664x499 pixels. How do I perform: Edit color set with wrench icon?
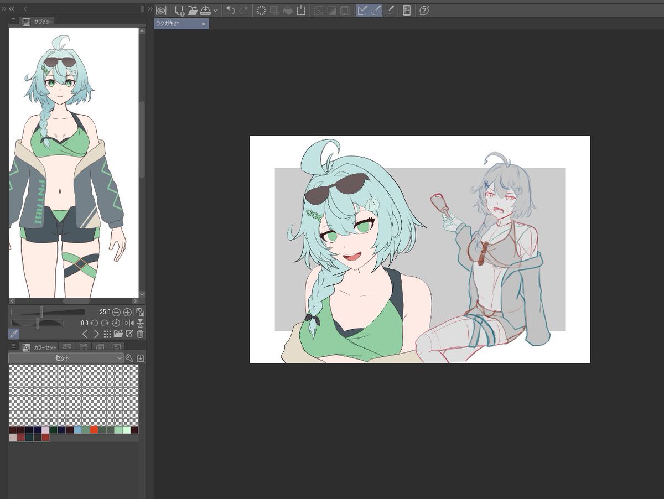[129, 358]
